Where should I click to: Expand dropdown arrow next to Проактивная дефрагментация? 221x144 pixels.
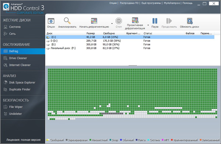148,25
